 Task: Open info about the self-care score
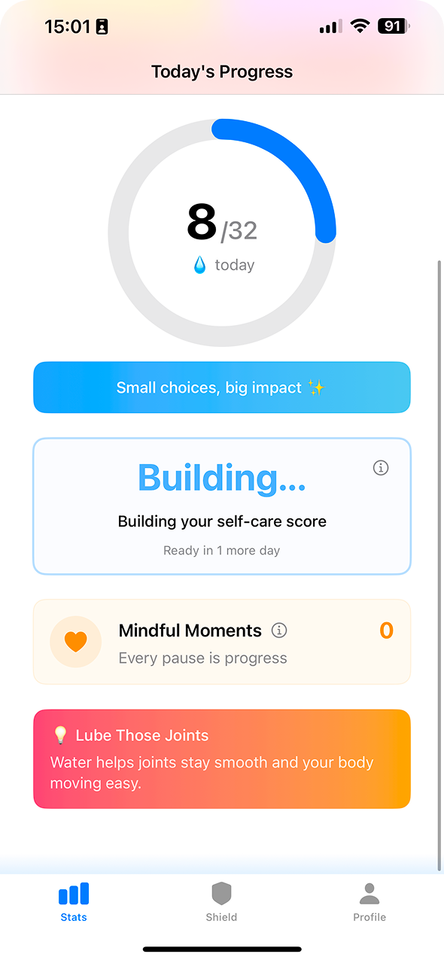[x=381, y=468]
